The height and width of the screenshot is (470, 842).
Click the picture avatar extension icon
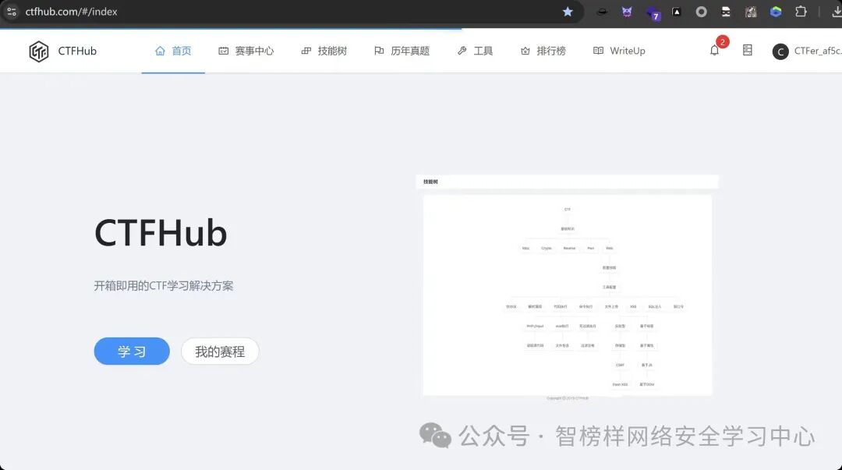[751, 12]
